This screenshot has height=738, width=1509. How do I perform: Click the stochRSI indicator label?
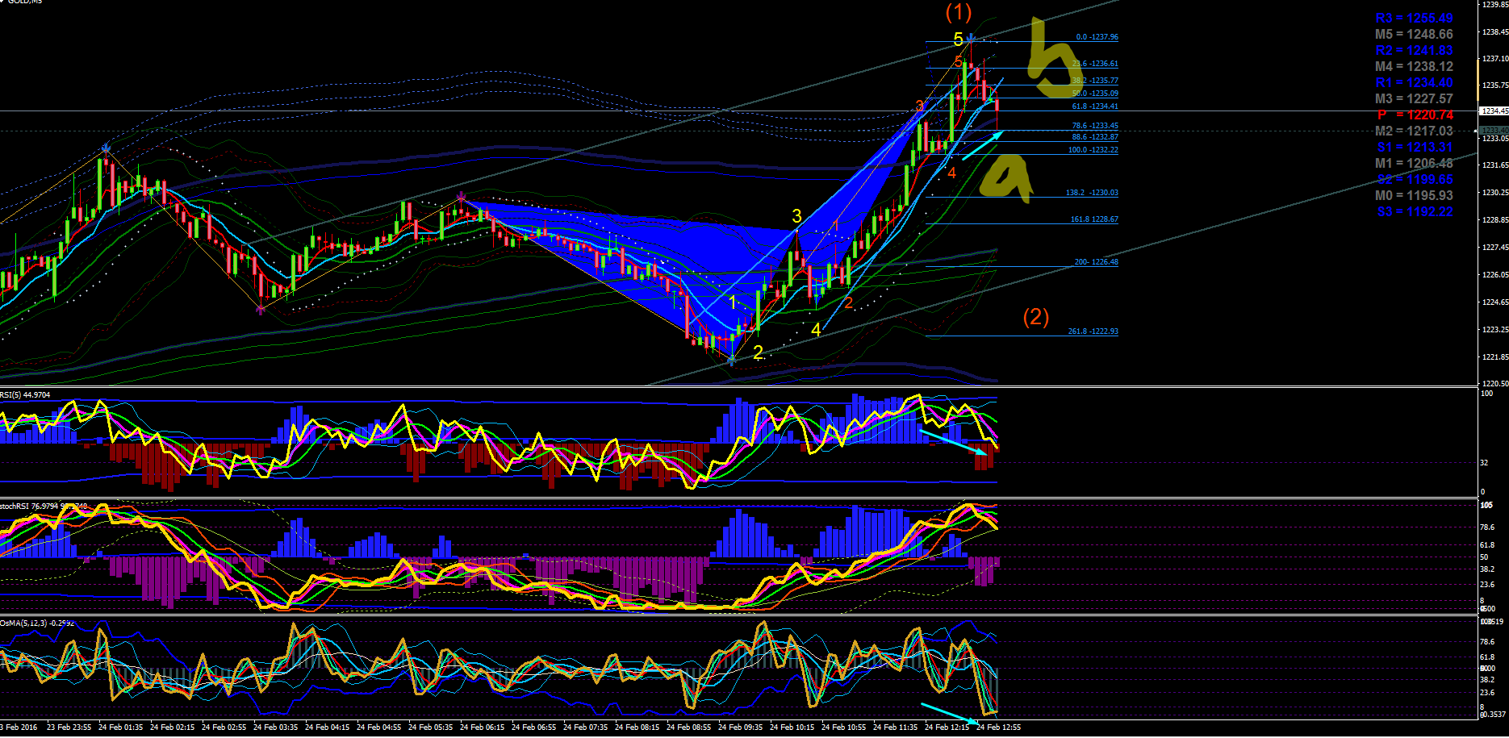tap(44, 506)
